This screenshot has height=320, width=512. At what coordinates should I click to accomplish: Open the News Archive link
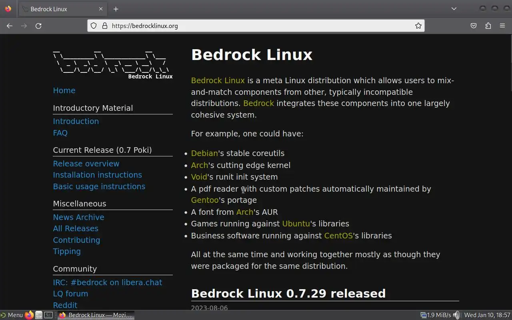[79, 217]
